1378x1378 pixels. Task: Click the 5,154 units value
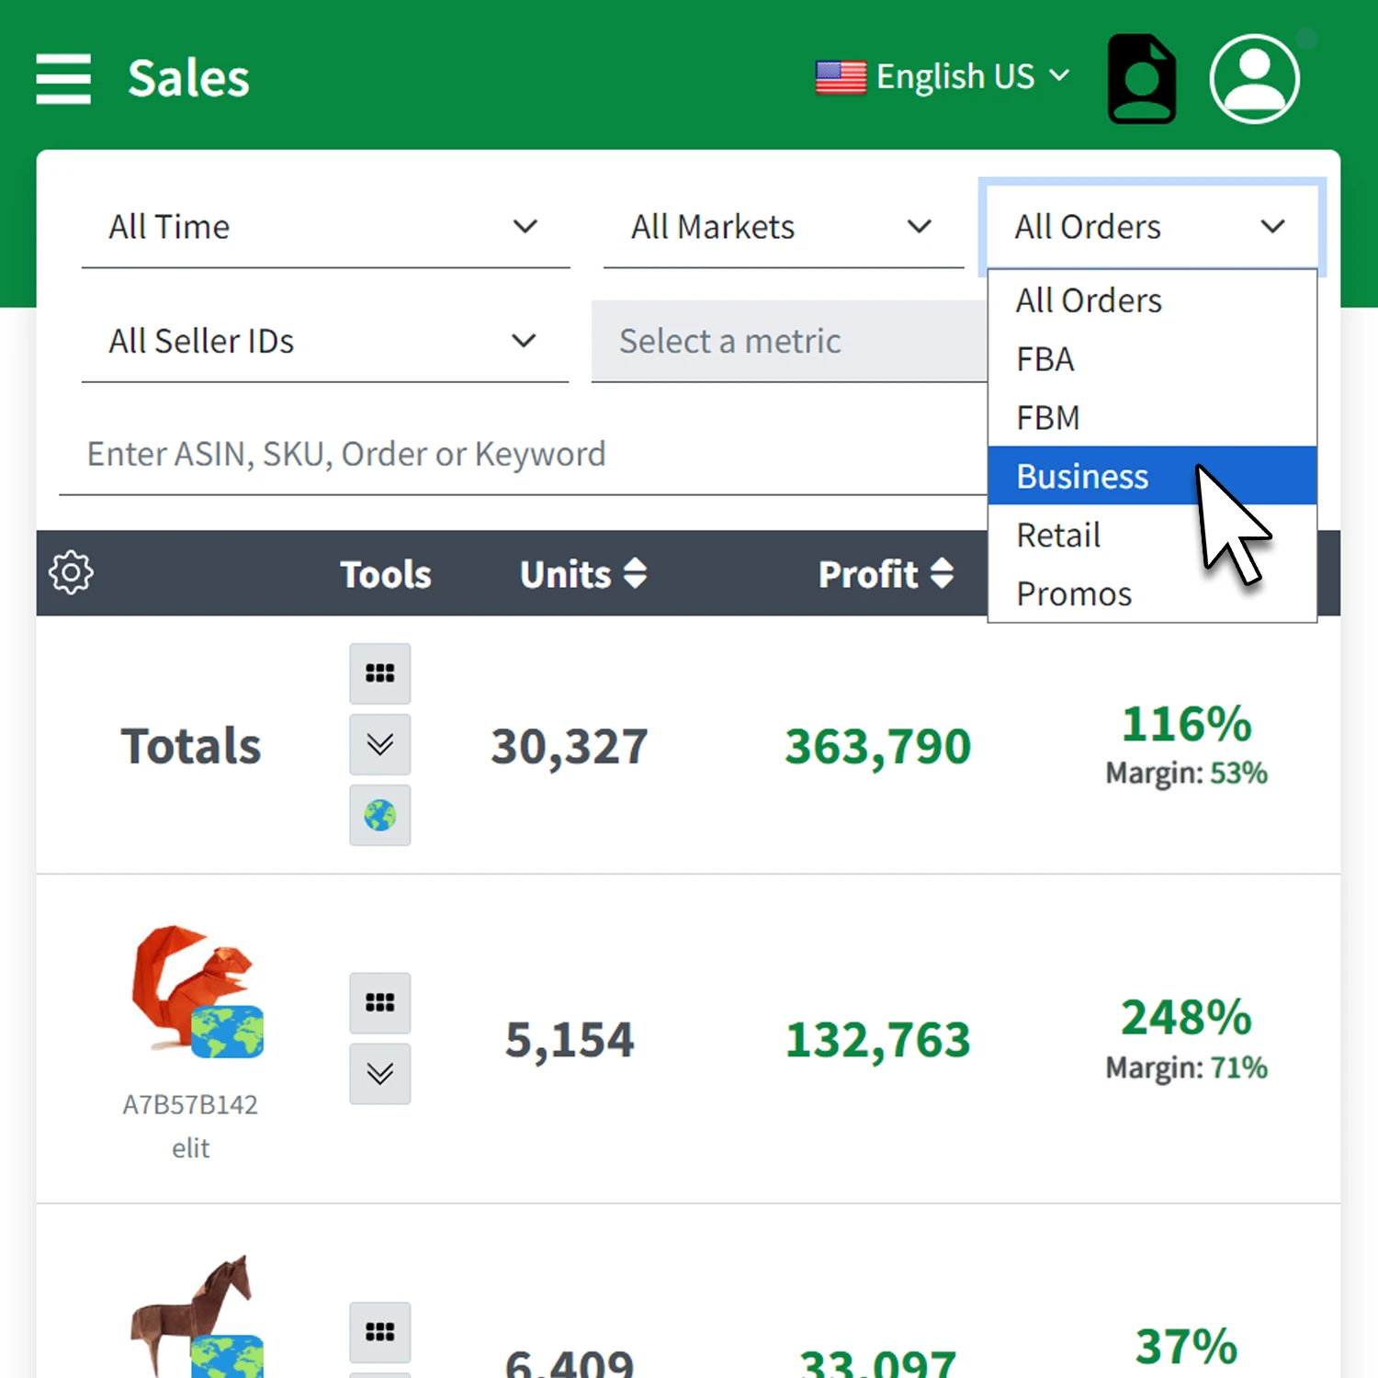(570, 1040)
